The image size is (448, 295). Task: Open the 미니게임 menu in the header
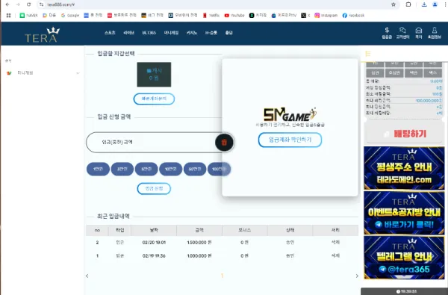(171, 33)
